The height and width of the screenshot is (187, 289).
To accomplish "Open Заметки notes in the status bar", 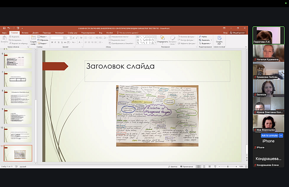I will pyautogui.click(x=173, y=167).
